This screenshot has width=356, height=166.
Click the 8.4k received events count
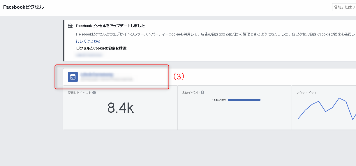120,108
